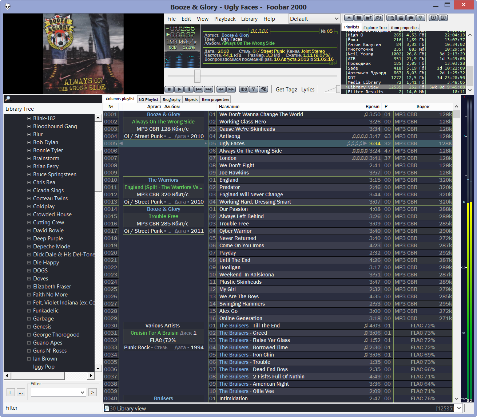The height and width of the screenshot is (417, 477).
Task: Click the search magnifier icon above Library Tree
Action: pos(8,98)
